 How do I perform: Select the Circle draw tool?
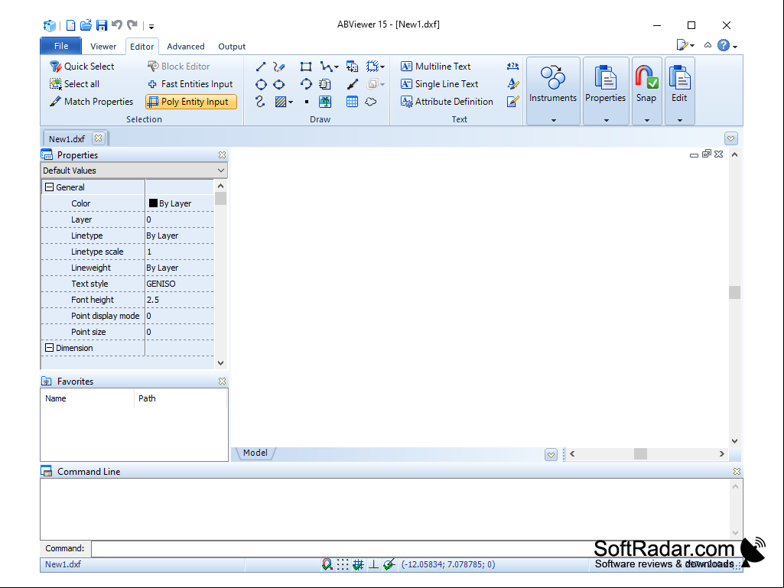(261, 85)
